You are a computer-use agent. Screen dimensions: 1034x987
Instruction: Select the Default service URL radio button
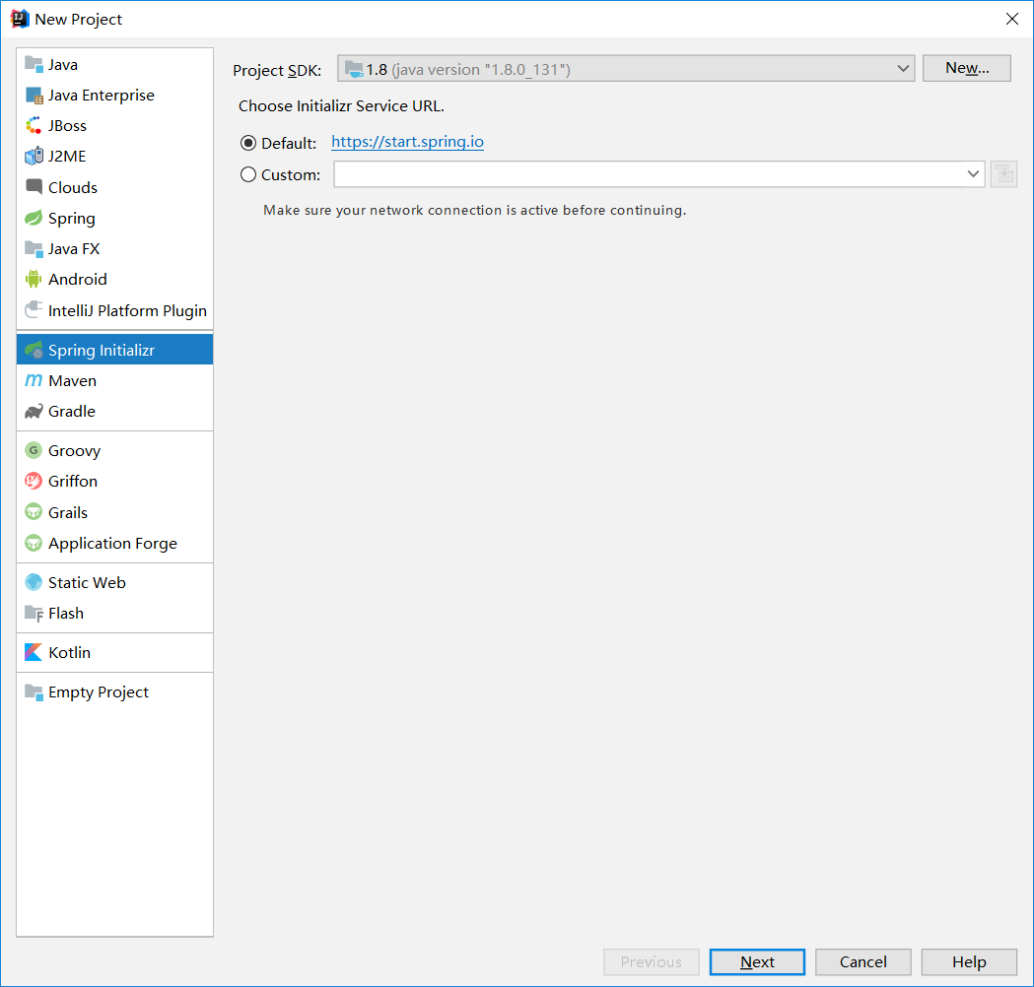pyautogui.click(x=248, y=143)
